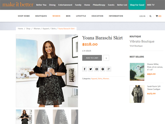Viewport: 165px width, 124px height.
Task: Click the quantity input field
Action: click(106, 58)
